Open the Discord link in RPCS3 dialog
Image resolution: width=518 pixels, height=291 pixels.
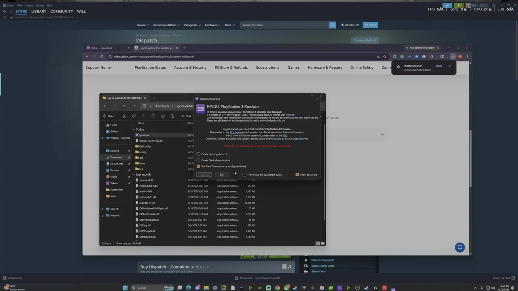click(x=296, y=139)
